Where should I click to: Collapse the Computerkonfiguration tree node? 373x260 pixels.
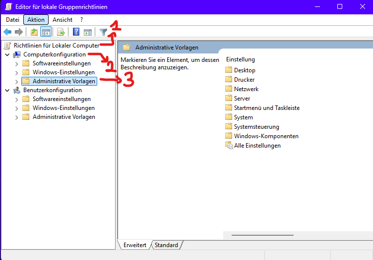7,54
